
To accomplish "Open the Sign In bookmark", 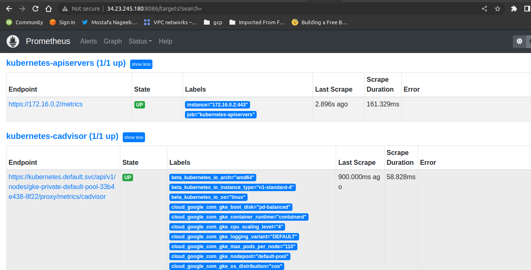I will pos(62,22).
